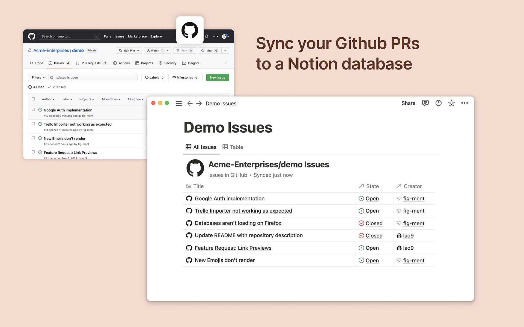Click the State column header
The height and width of the screenshot is (327, 524).
(x=369, y=186)
